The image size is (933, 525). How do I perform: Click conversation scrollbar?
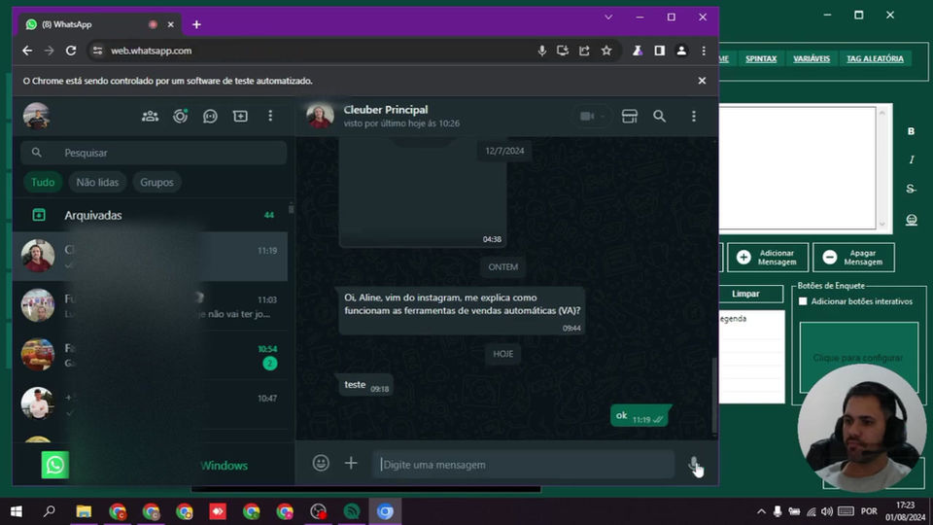714,396
